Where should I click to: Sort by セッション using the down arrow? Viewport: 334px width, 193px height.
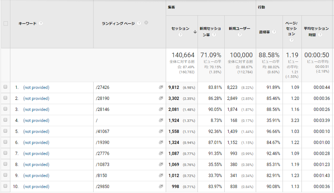[x=195, y=32]
